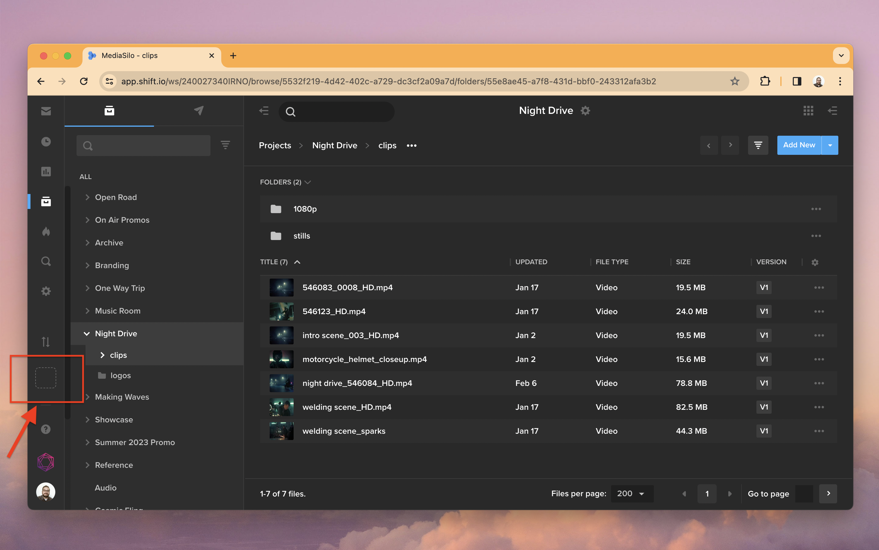Open the stills folder

click(548, 236)
